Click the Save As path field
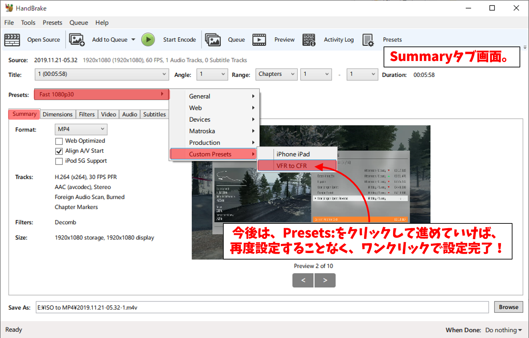The height and width of the screenshot is (338, 529). (262, 307)
